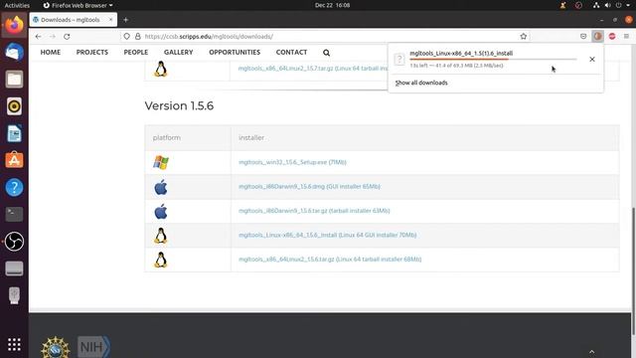The width and height of the screenshot is (636, 358).
Task: Click the NIH logo in footer
Action: (93, 347)
